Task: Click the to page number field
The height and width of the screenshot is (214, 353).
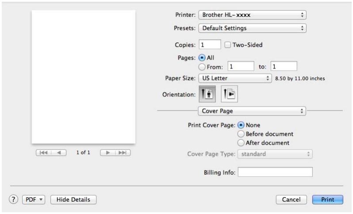Action: (284, 66)
